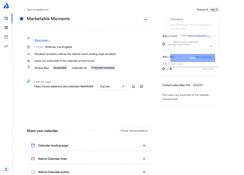The image size is (244, 175).
Task: Select the Unique Key value 4b494599
Action: (x=60, y=68)
